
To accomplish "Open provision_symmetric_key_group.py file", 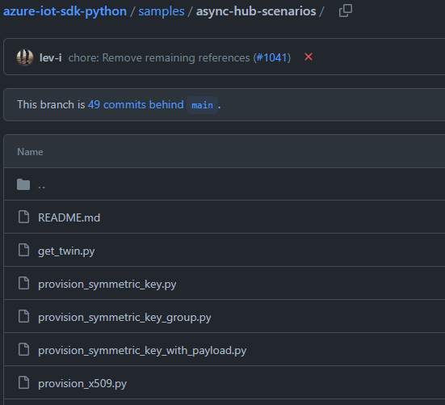I will point(124,318).
